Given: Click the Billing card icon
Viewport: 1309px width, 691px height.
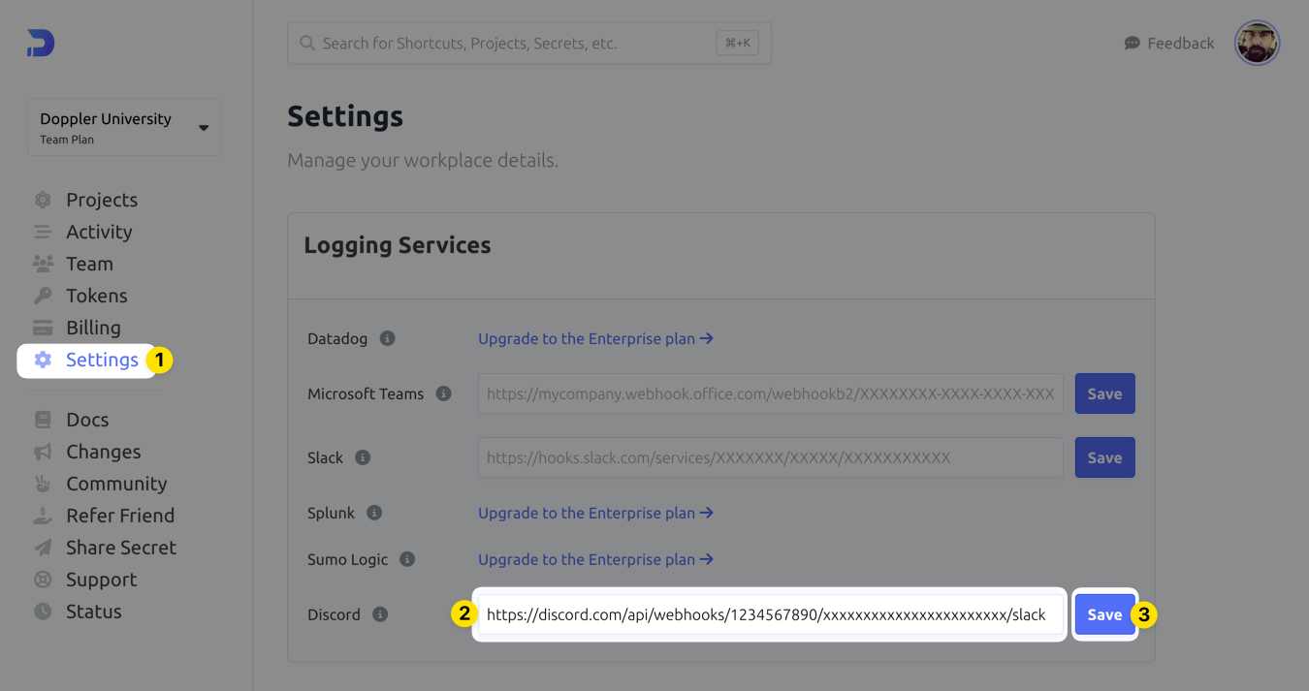Looking at the screenshot, I should (x=43, y=328).
